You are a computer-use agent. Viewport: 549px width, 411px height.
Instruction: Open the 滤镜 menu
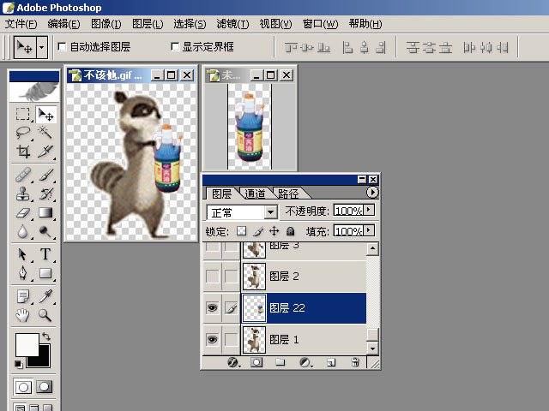point(232,24)
